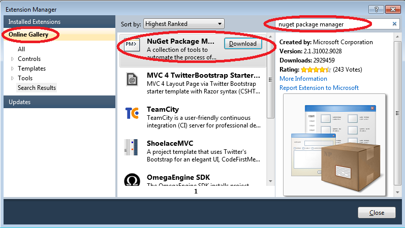The width and height of the screenshot is (405, 228).
Task: Click the results list scroll up arrow
Action: pos(270,37)
